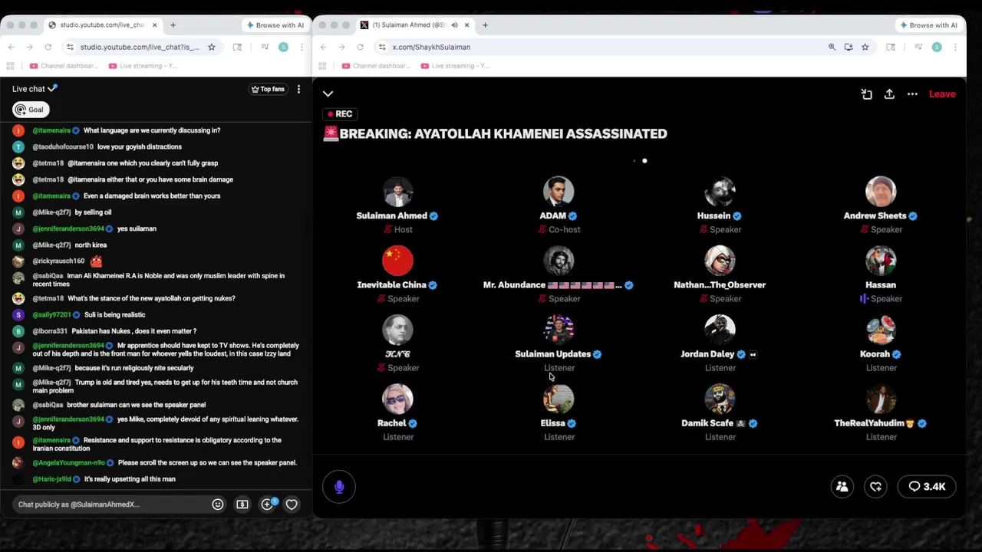Open Sulaiman Ahmed host avatar

pyautogui.click(x=397, y=192)
